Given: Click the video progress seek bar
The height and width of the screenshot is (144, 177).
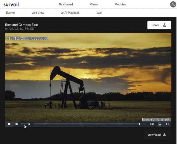Looking at the screenshot, I should [x=87, y=124].
